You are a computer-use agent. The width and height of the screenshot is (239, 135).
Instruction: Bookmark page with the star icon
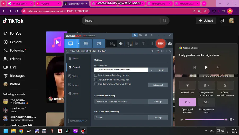click(205, 11)
